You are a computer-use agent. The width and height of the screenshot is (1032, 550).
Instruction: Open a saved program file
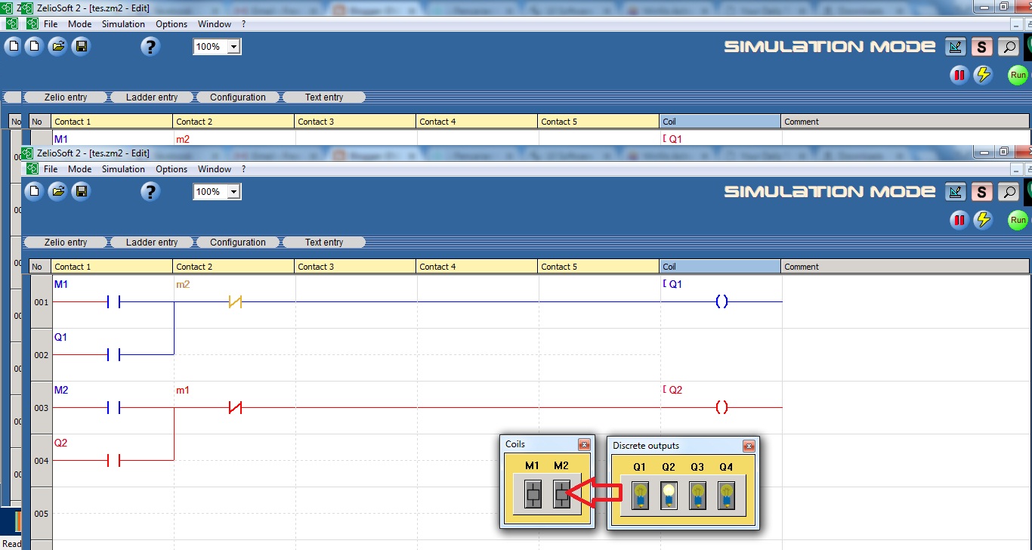pos(59,191)
